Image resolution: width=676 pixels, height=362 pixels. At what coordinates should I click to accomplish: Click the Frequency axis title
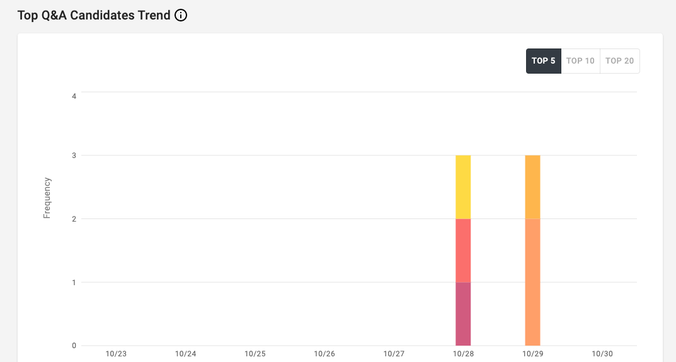coord(47,198)
